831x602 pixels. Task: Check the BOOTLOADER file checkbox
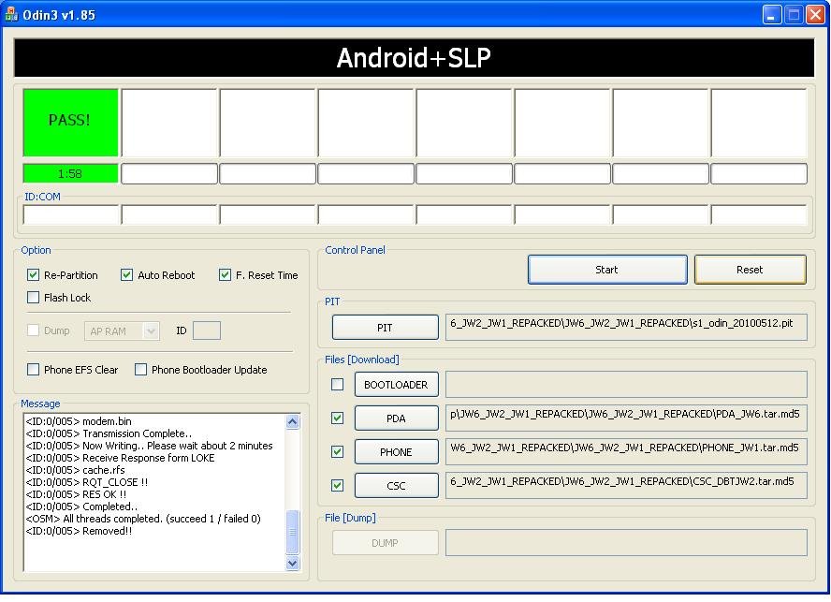337,385
